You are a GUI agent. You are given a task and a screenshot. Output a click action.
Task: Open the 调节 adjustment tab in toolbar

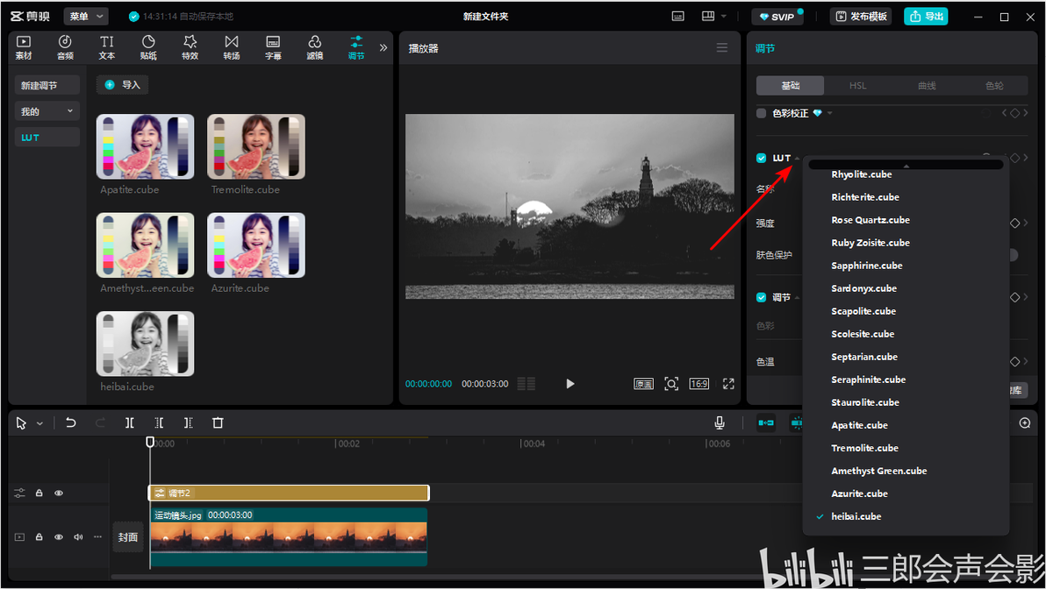point(356,47)
